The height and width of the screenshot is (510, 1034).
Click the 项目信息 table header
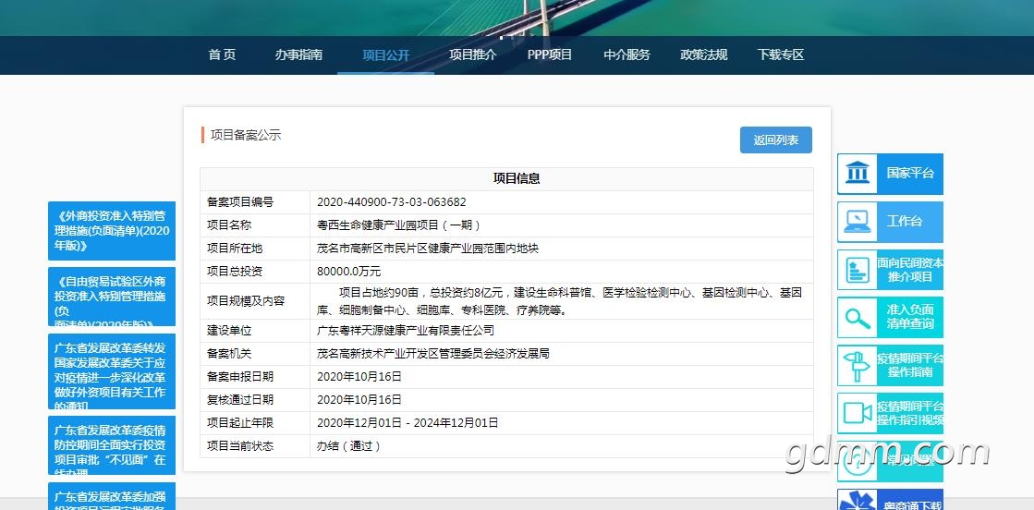517,179
